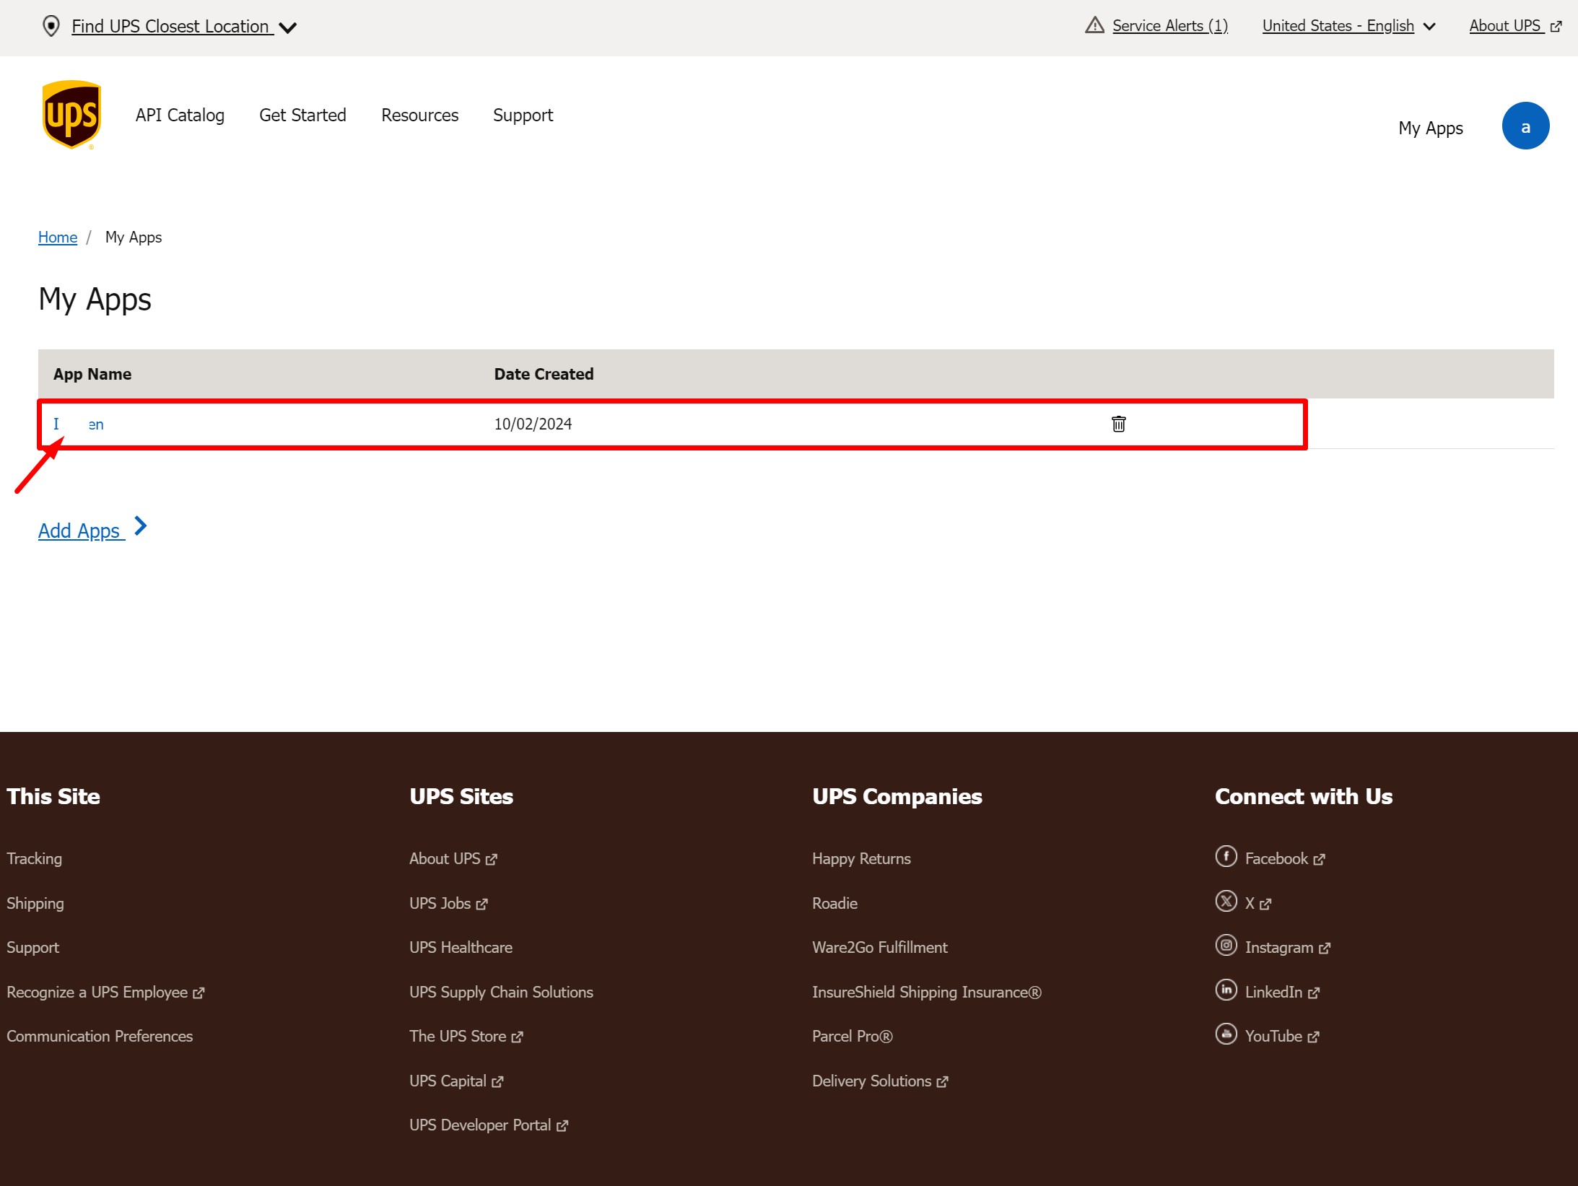Select United States - English link

(1338, 25)
